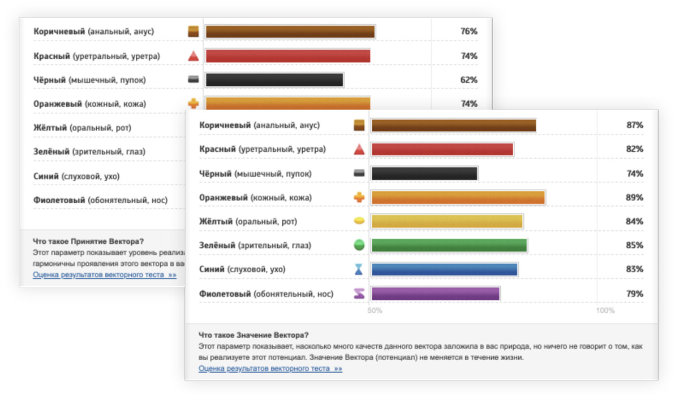Click the Что такое Значение Вектора heading
This screenshot has height=398, width=679.
tap(257, 335)
